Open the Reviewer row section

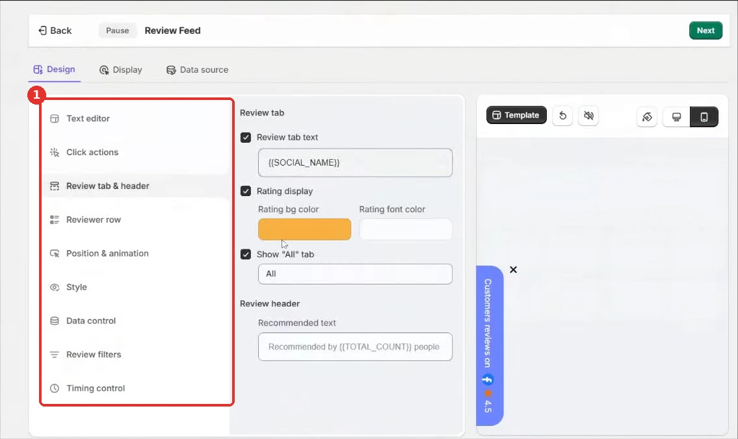137,219
